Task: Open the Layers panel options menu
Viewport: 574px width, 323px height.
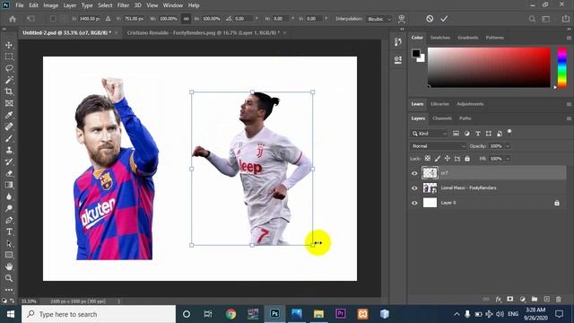Action: point(569,118)
